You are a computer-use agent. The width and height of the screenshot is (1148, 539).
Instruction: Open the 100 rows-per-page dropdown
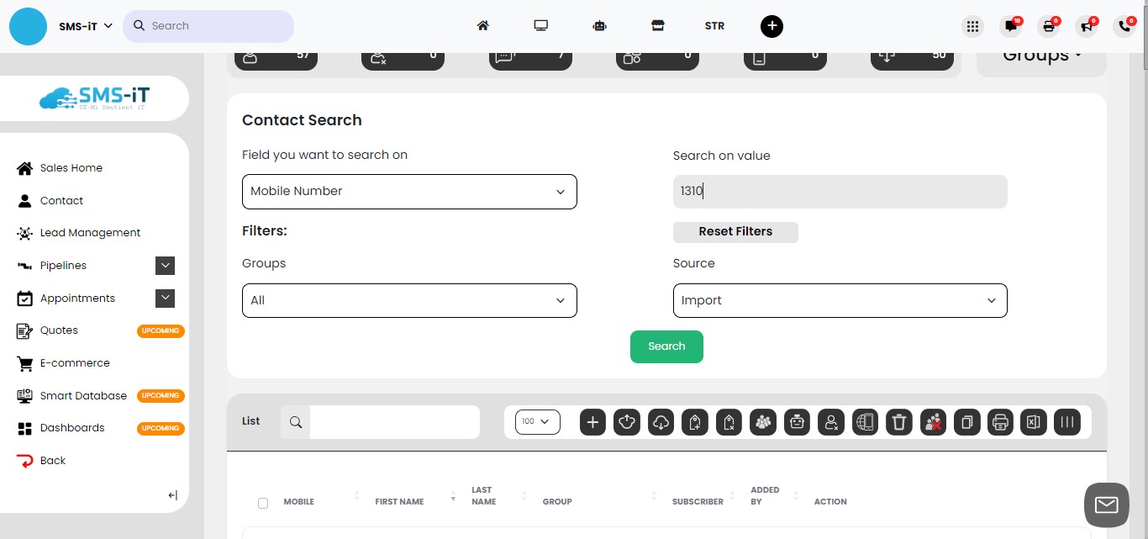(x=536, y=422)
